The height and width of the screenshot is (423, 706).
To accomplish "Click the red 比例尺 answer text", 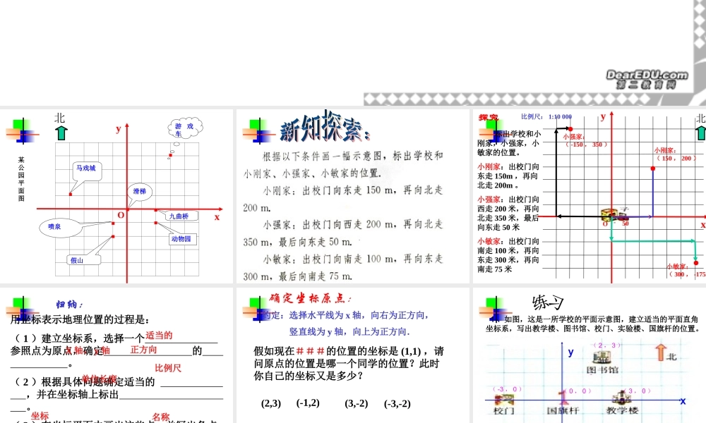I will [168, 368].
